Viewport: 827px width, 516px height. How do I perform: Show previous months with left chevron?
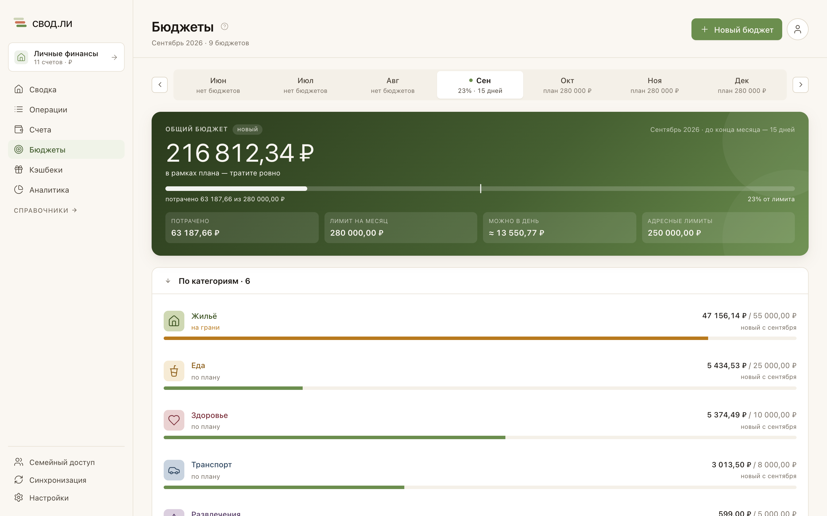pyautogui.click(x=160, y=85)
